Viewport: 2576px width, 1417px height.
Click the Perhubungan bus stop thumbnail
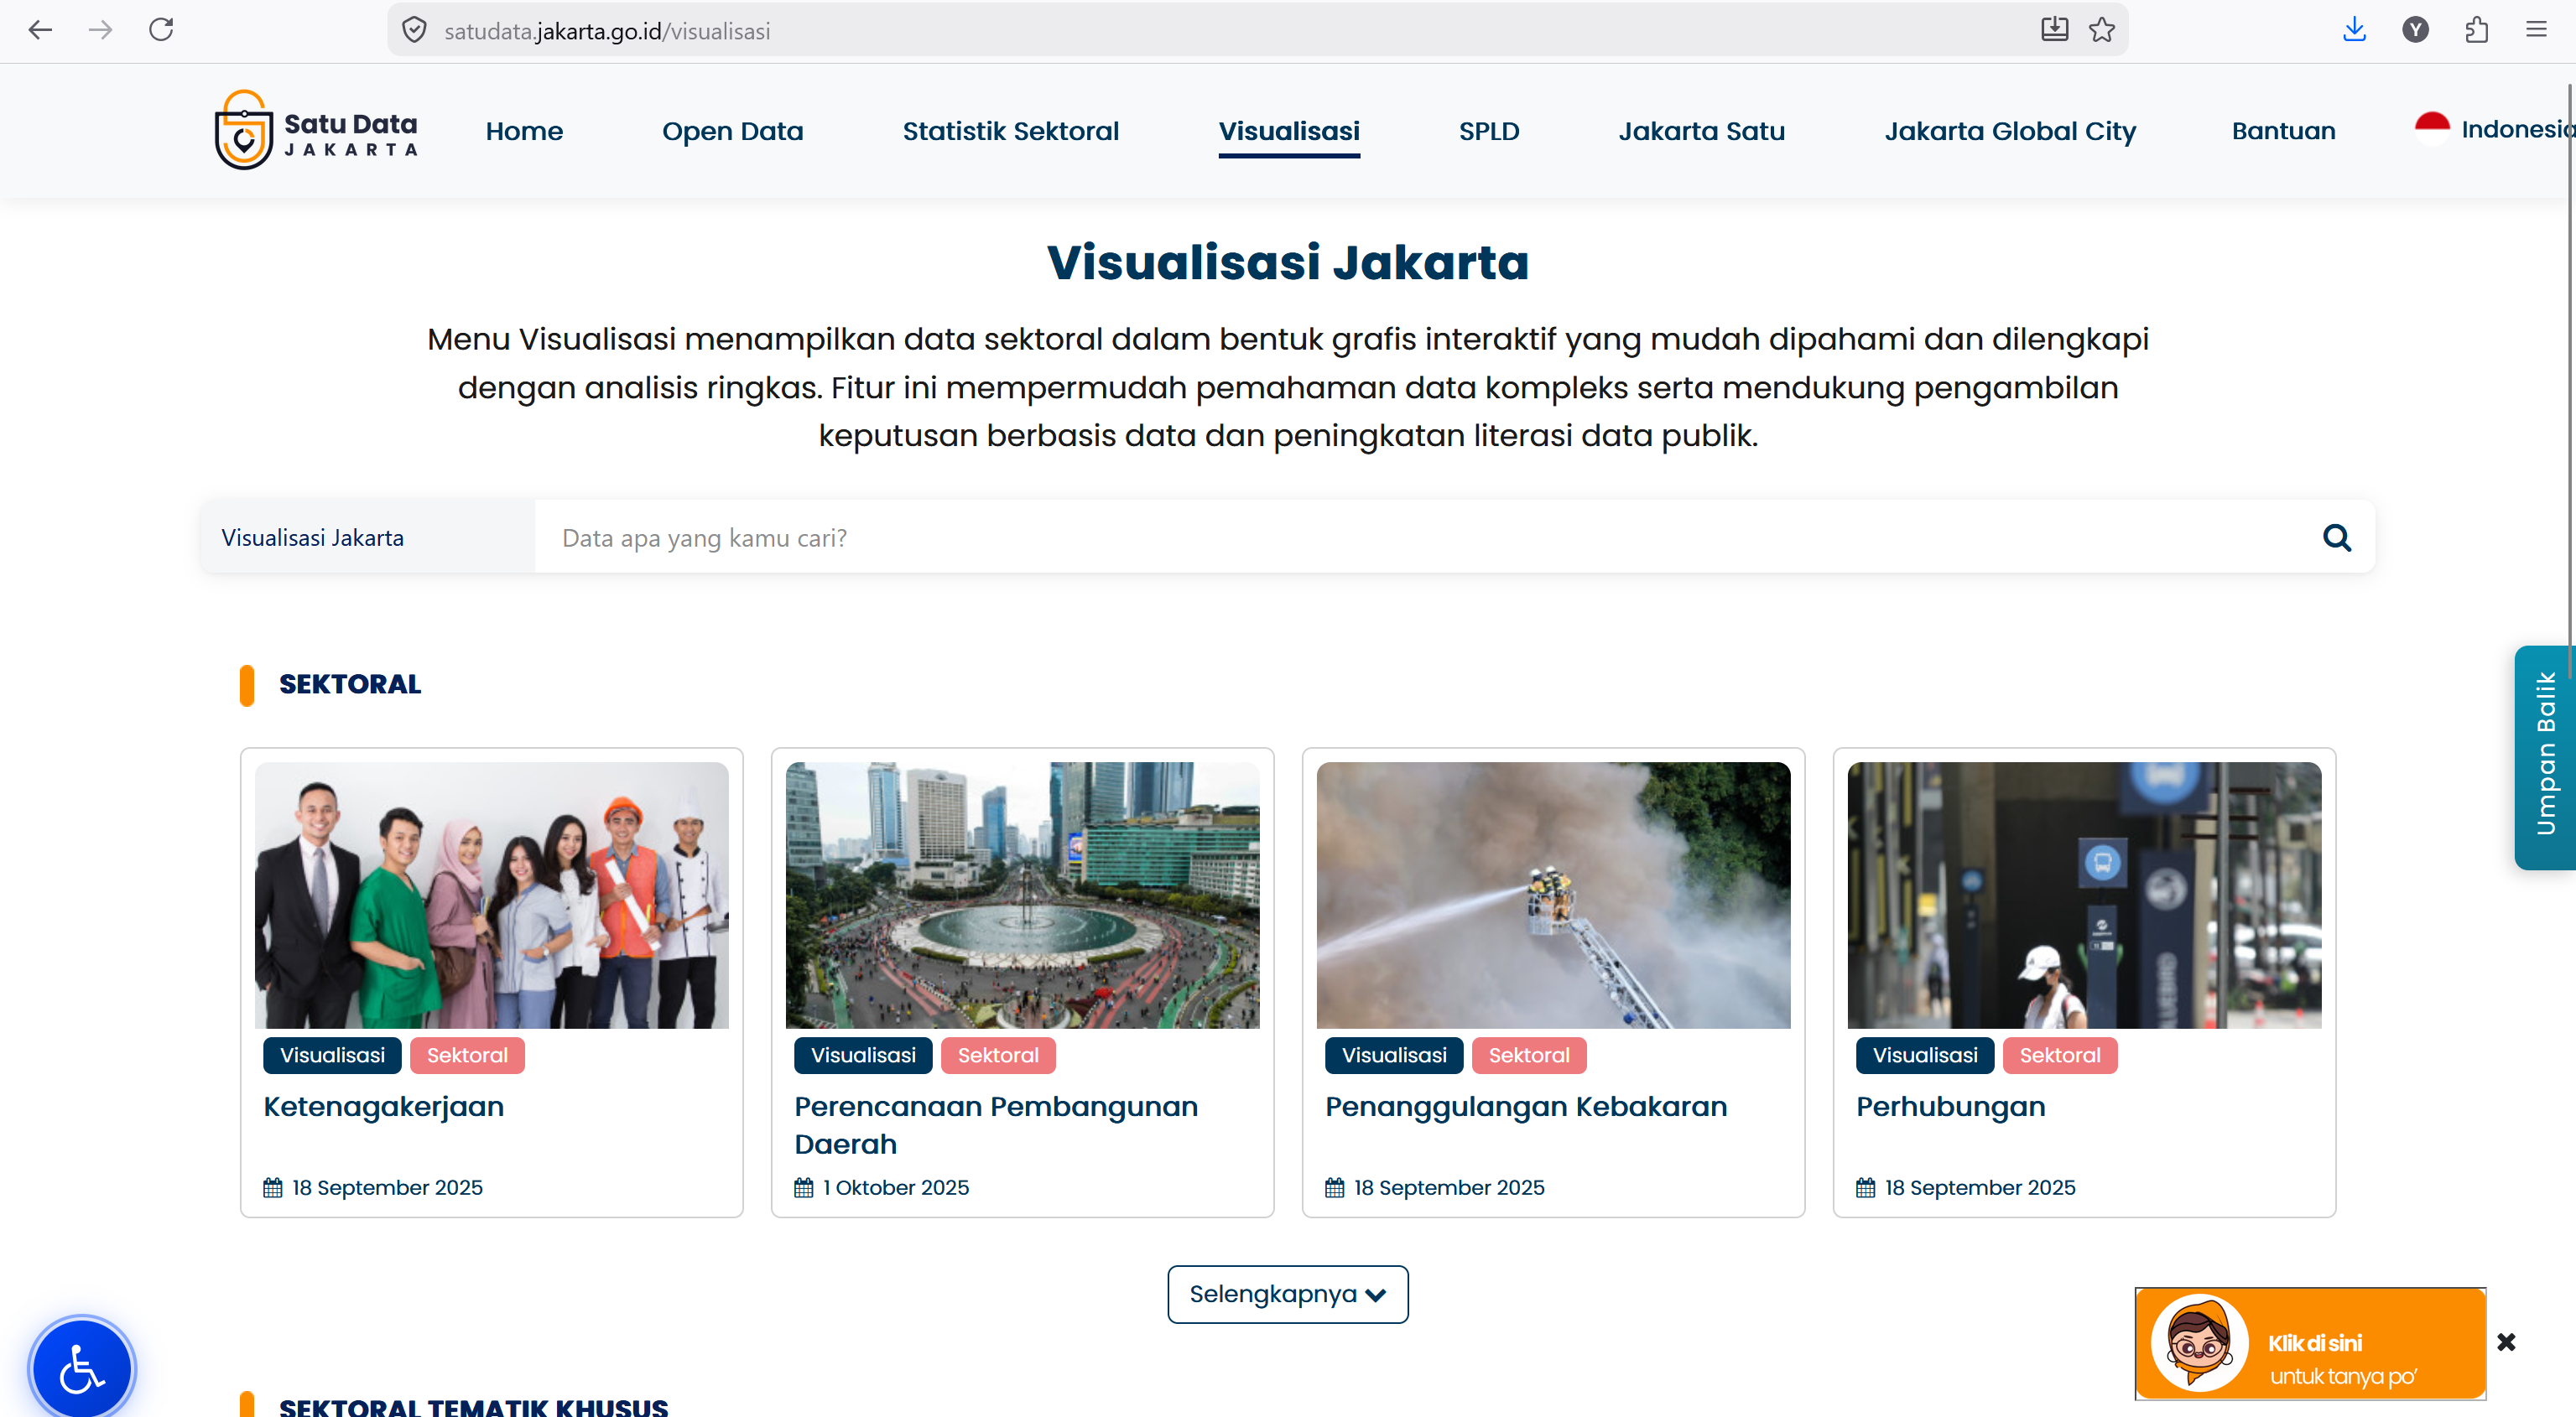2084,895
